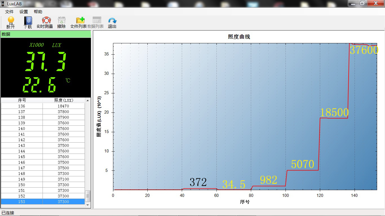The width and height of the screenshot is (385, 216).
Task: Open the 帮助 menu
Action: [x=38, y=12]
